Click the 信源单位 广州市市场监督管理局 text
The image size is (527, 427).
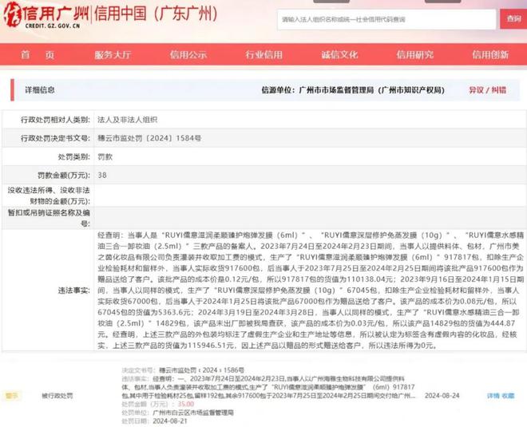coord(353,90)
